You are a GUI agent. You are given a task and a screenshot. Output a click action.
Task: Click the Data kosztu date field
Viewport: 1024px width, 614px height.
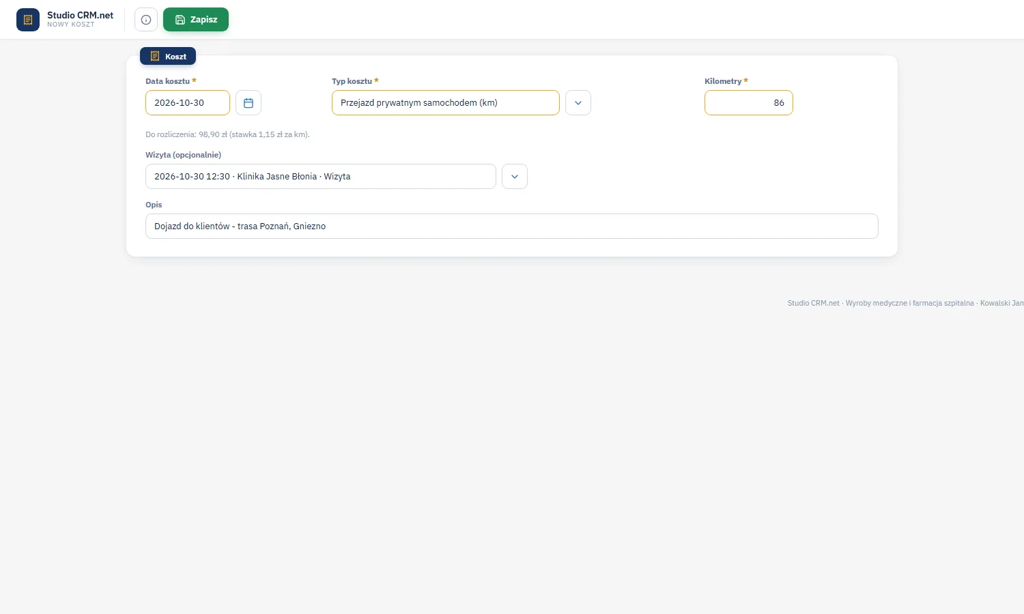pos(188,103)
